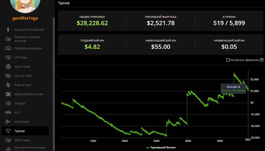Toggle Турнирный баланс legend entry
Viewport: 265px width, 151px height.
pos(161,148)
